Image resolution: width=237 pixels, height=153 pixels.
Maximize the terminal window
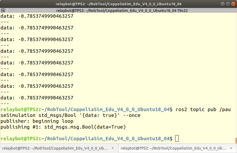[x=228, y=4]
